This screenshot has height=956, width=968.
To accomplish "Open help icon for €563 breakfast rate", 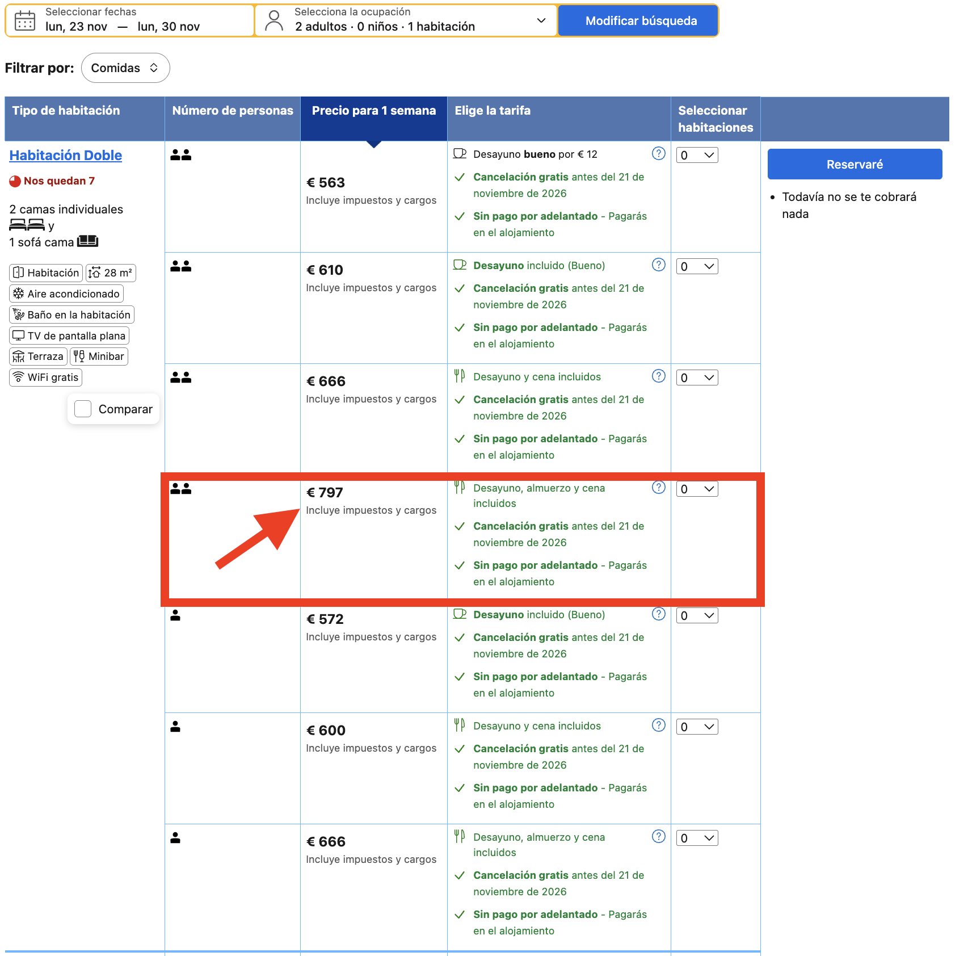I will 658,154.
